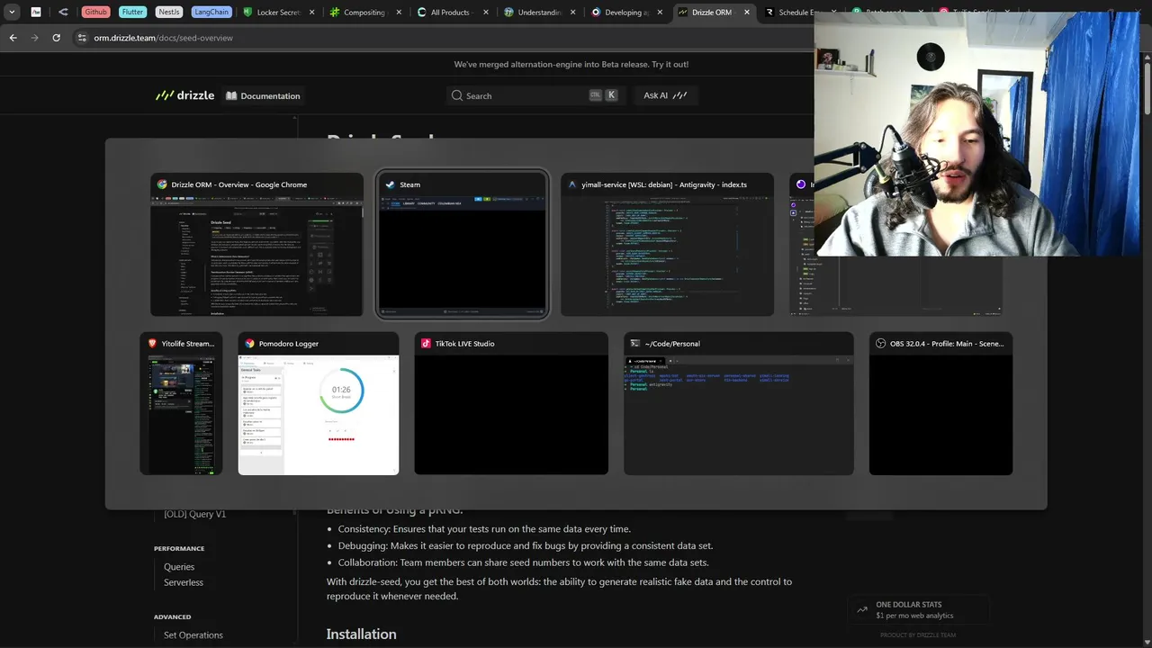Switch to the Understanding tab
Viewport: 1152px width, 648px height.
pyautogui.click(x=538, y=13)
